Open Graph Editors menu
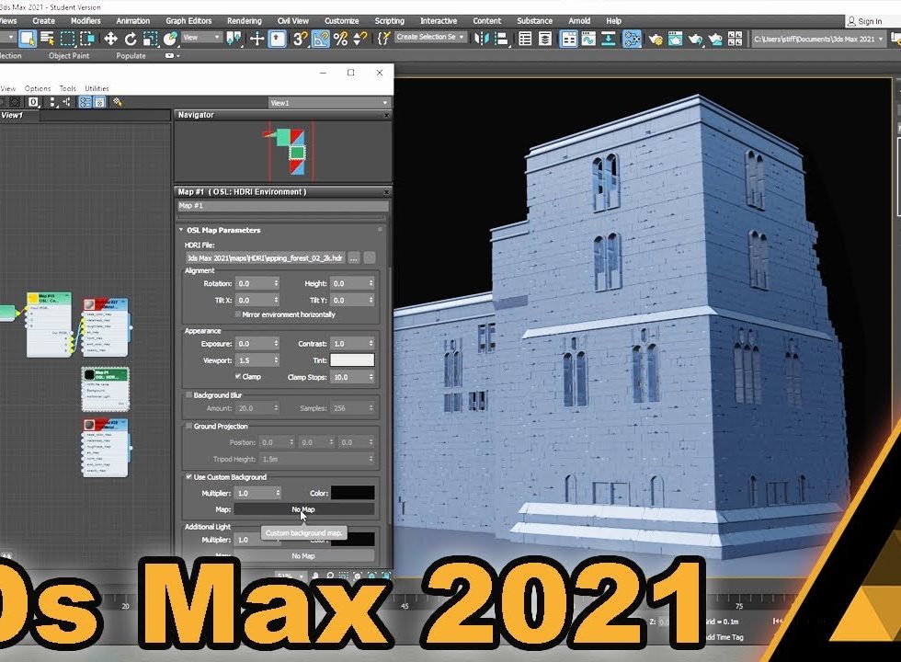The image size is (901, 662). [x=188, y=20]
